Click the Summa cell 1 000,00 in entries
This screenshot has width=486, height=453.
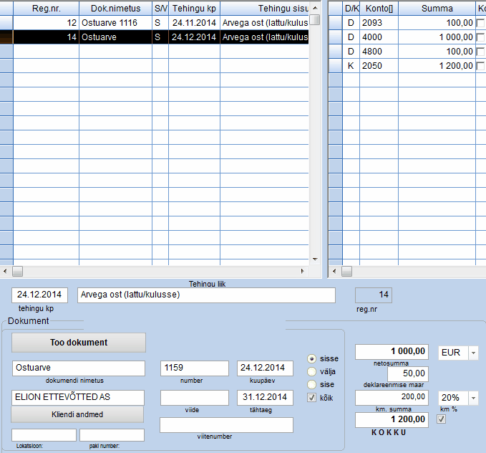point(437,37)
